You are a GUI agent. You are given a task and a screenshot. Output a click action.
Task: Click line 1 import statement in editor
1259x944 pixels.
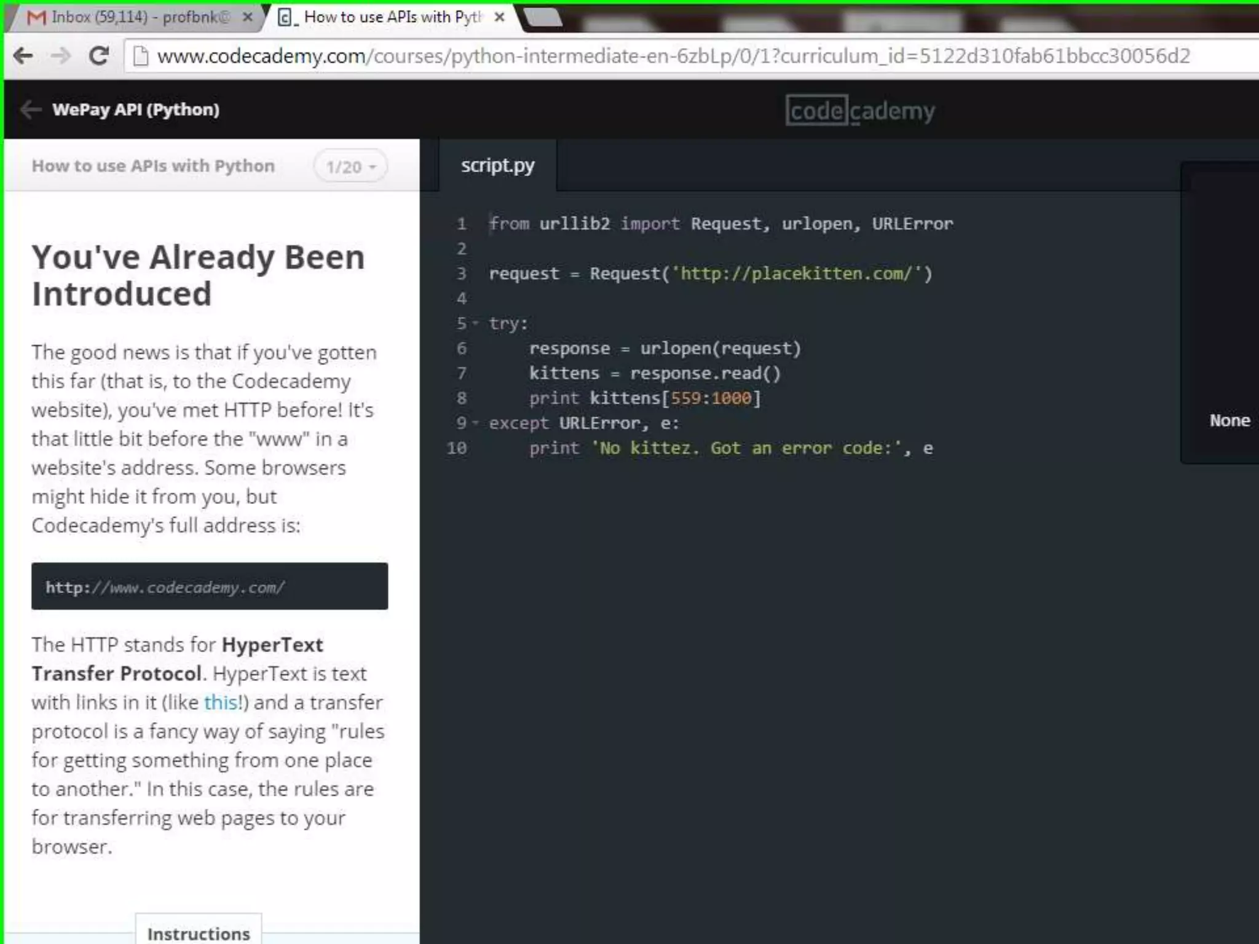coord(721,224)
